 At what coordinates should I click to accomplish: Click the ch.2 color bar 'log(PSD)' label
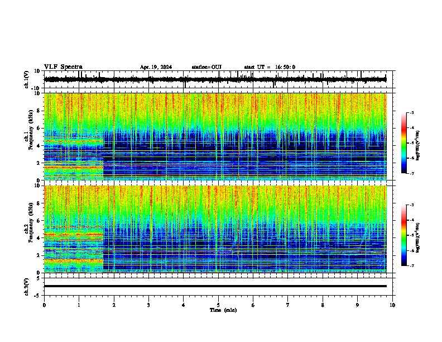[x=418, y=237]
